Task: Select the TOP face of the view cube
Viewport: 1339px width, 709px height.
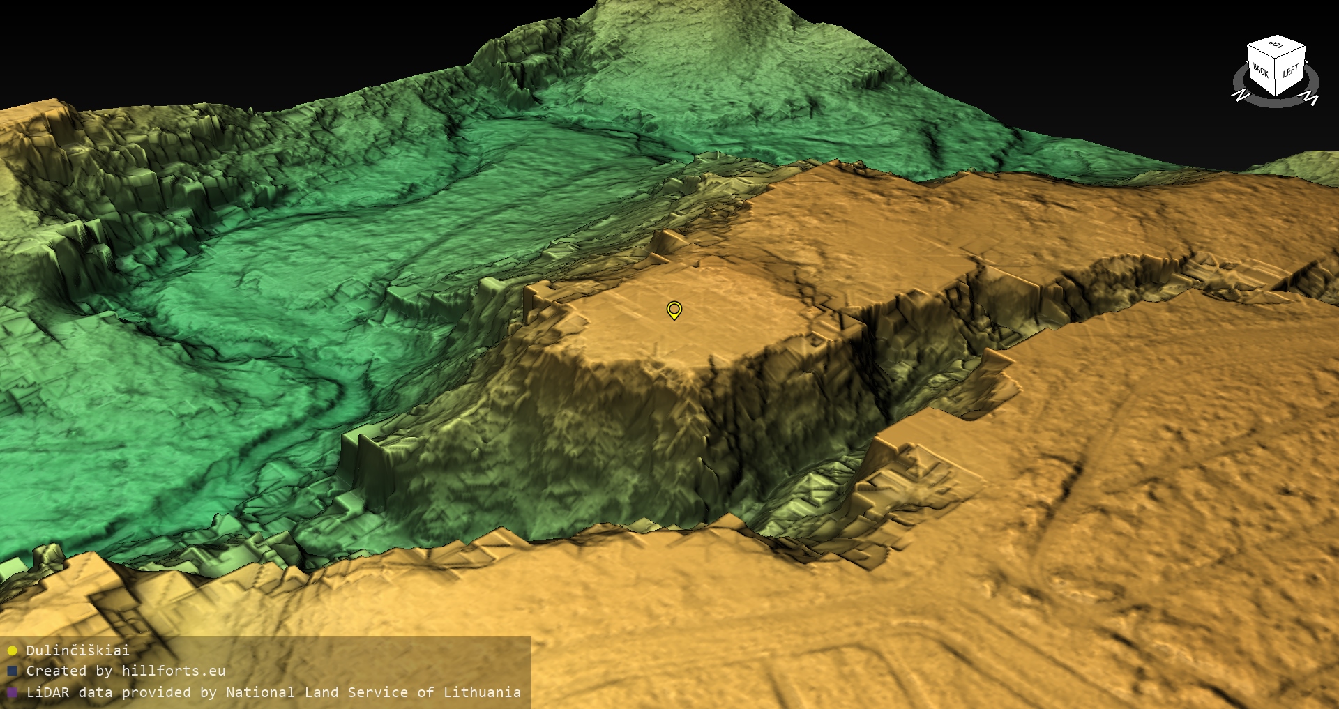Action: tap(1276, 45)
